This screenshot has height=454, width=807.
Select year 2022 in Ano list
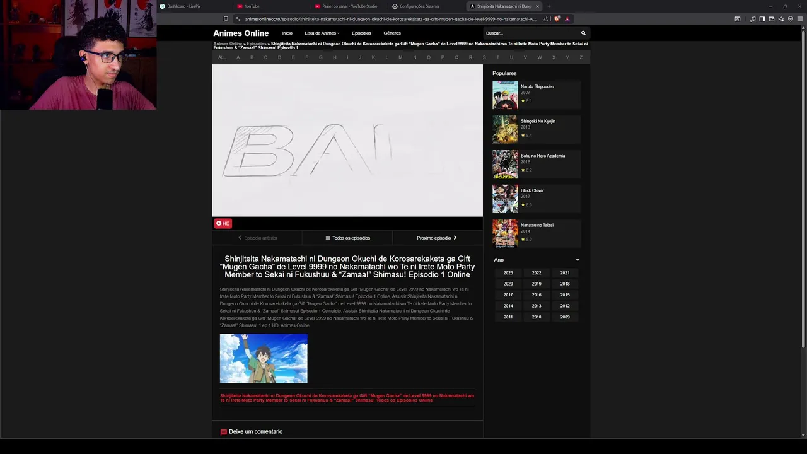click(x=537, y=273)
